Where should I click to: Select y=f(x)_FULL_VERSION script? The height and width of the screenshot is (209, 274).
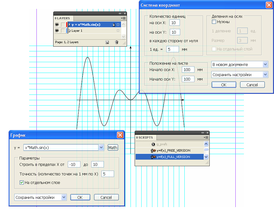pyautogui.click(x=169, y=157)
